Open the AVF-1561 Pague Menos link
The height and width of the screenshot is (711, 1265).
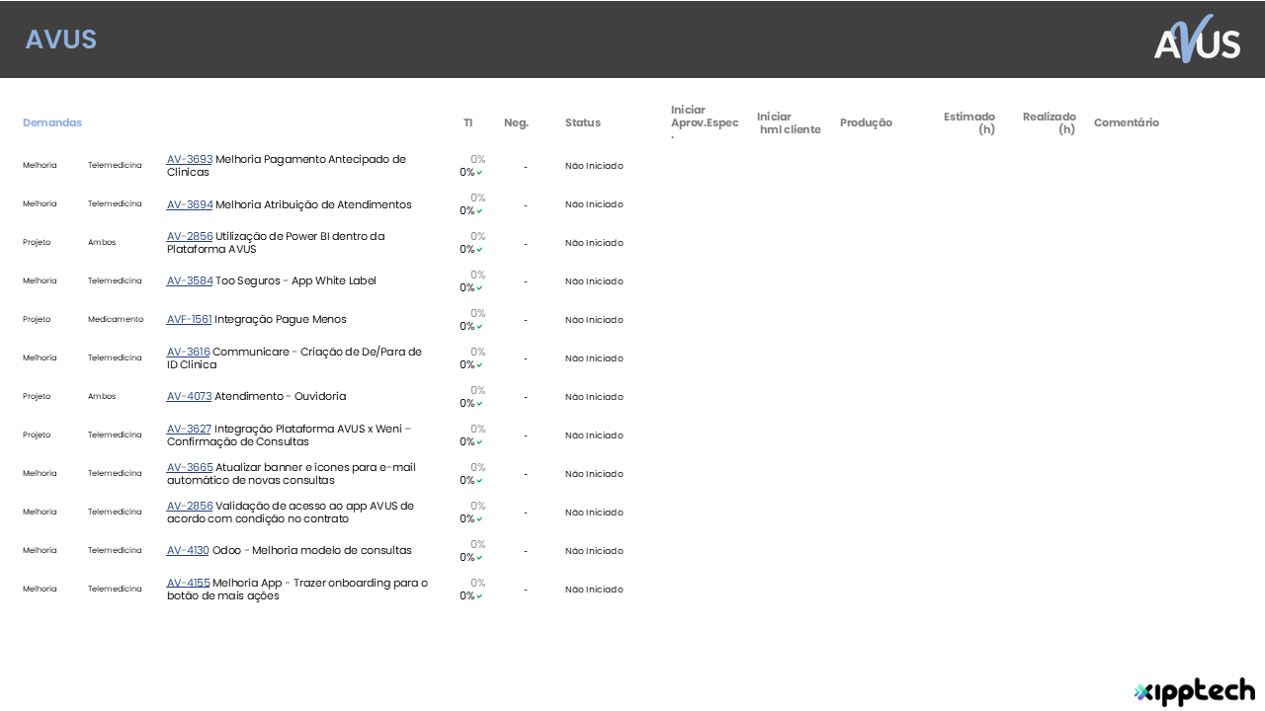click(190, 319)
